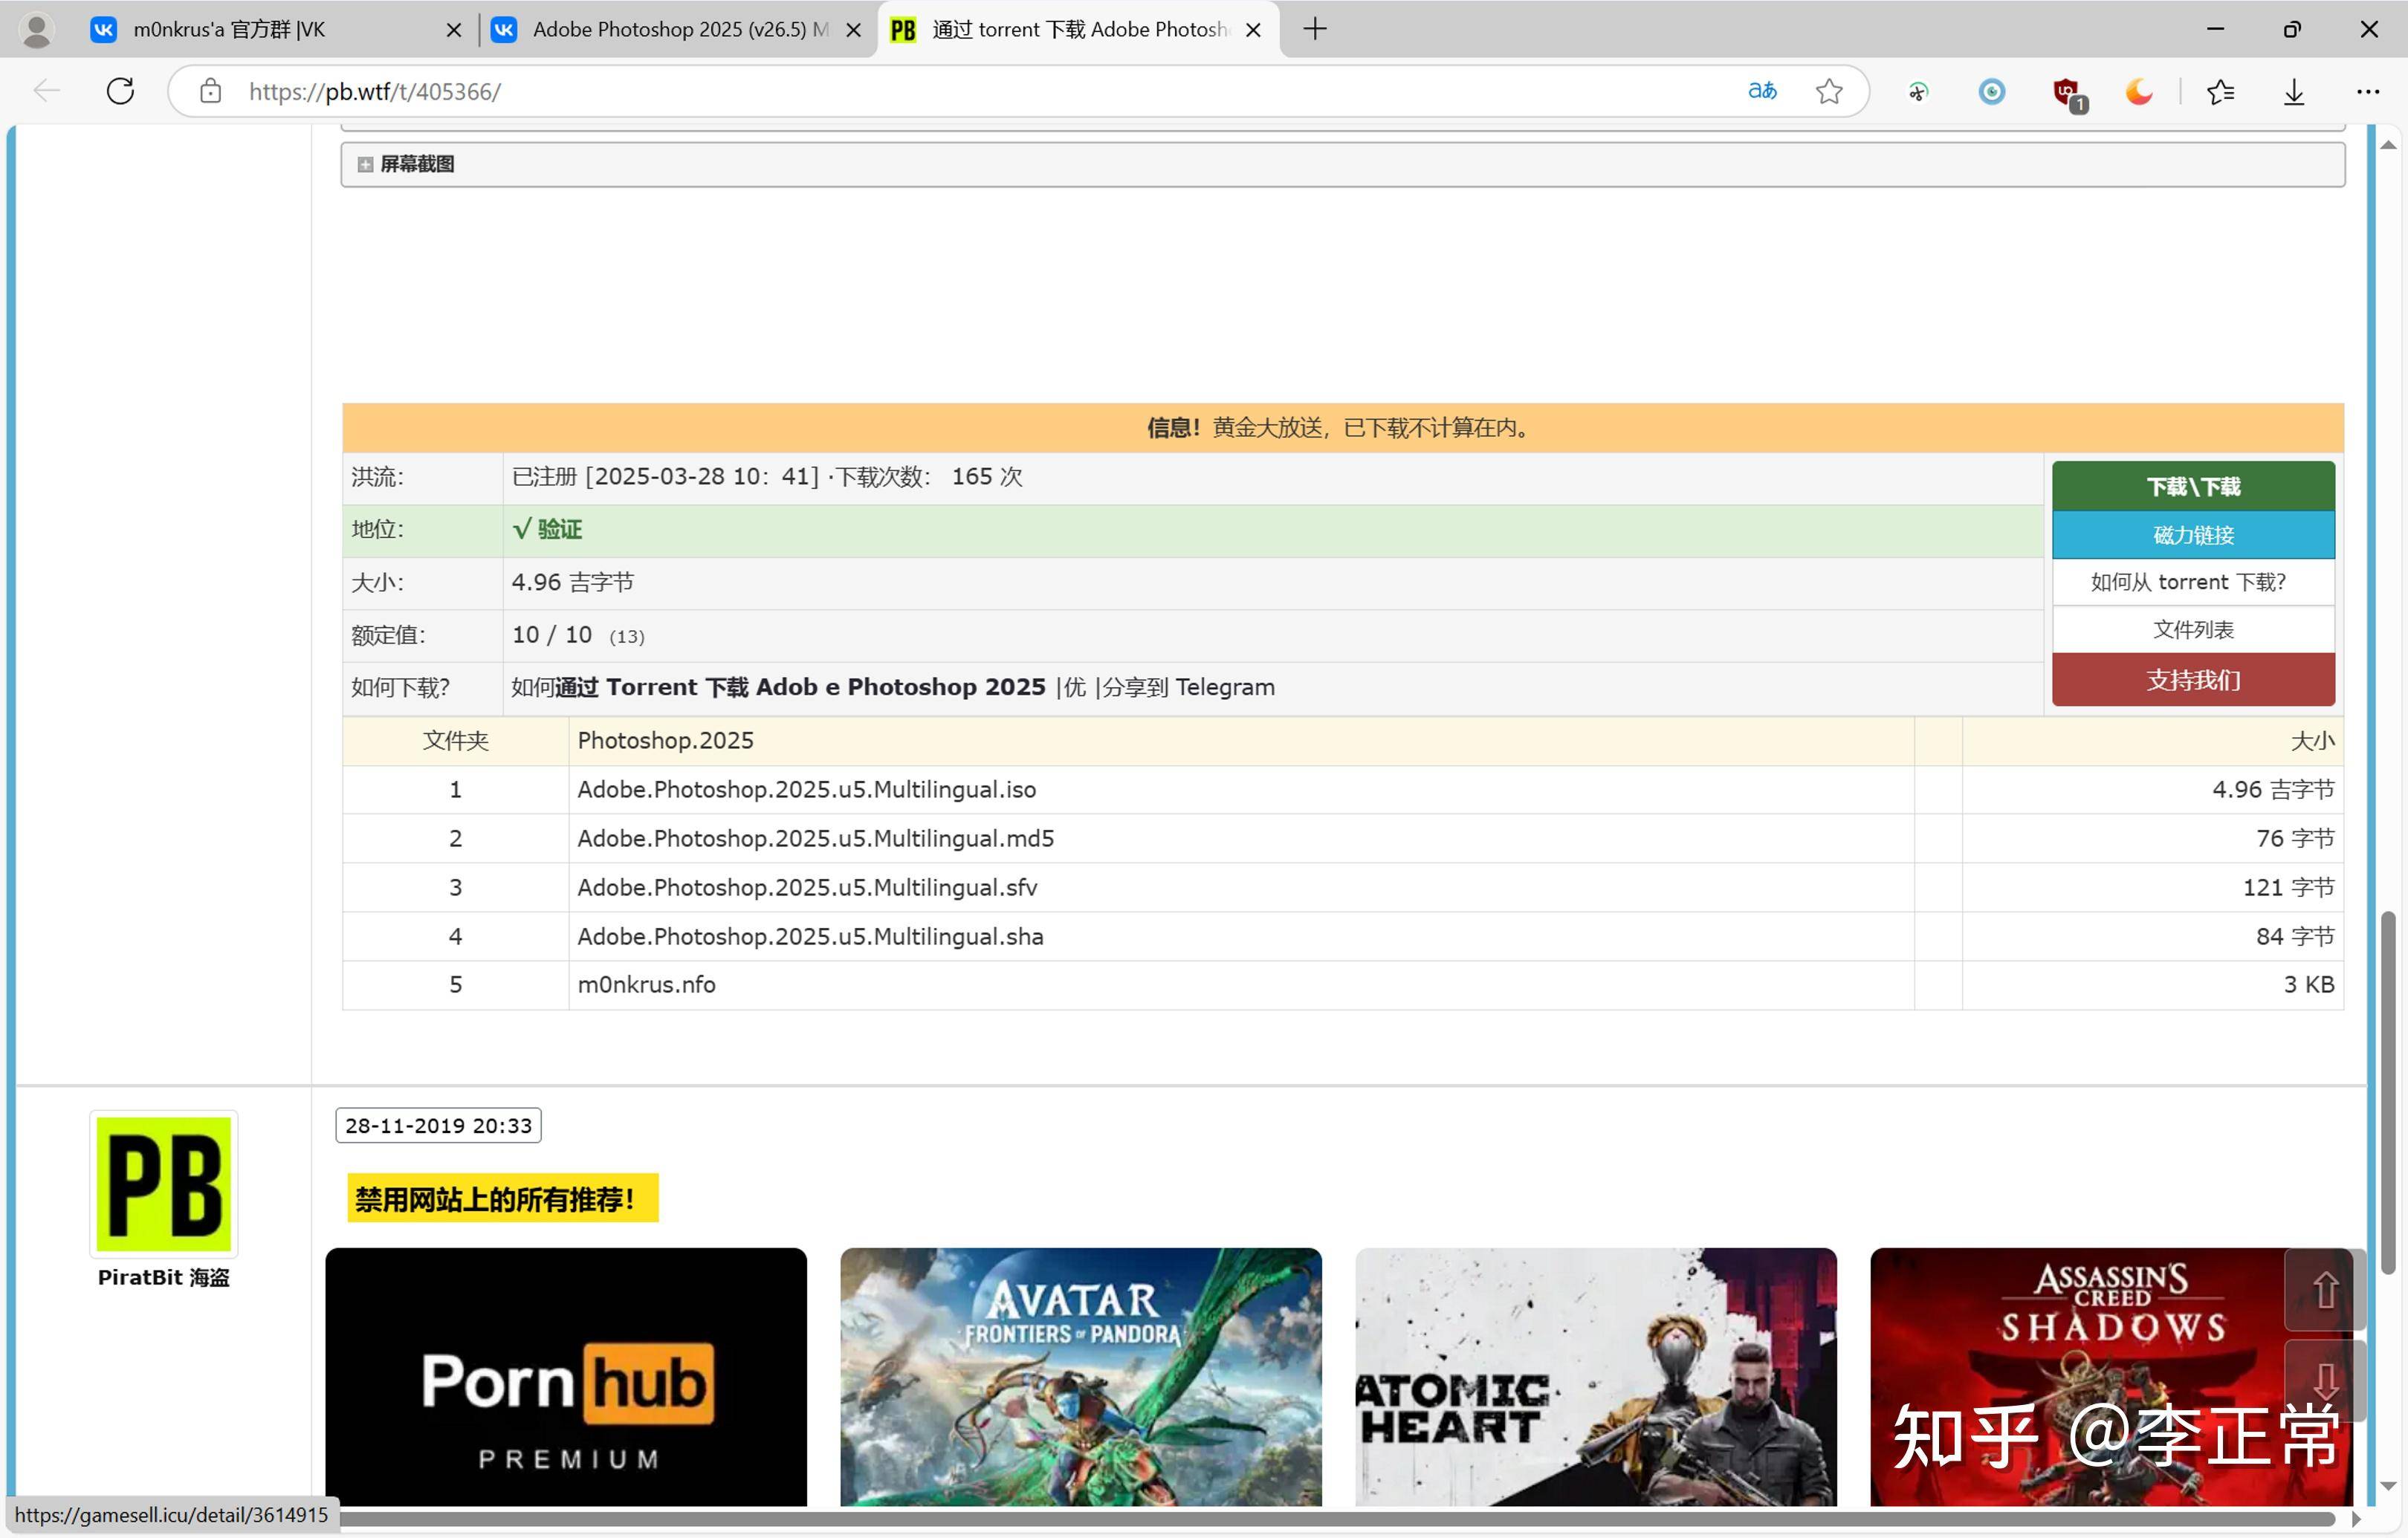The height and width of the screenshot is (1538, 2408).
Task: Reload the page with refresh icon
Action: click(x=120, y=91)
